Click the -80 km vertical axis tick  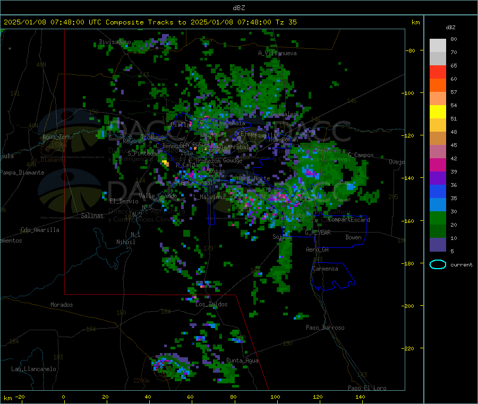[411, 50]
